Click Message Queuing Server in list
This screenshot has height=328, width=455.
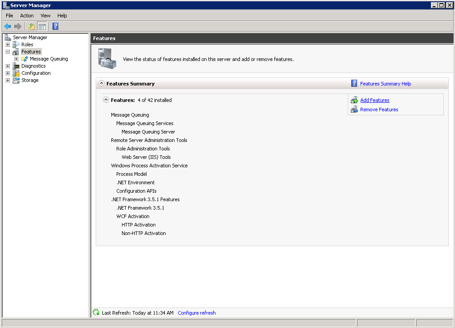pos(148,132)
